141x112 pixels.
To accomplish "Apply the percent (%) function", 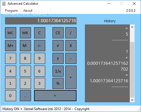I will [x=58, y=83].
